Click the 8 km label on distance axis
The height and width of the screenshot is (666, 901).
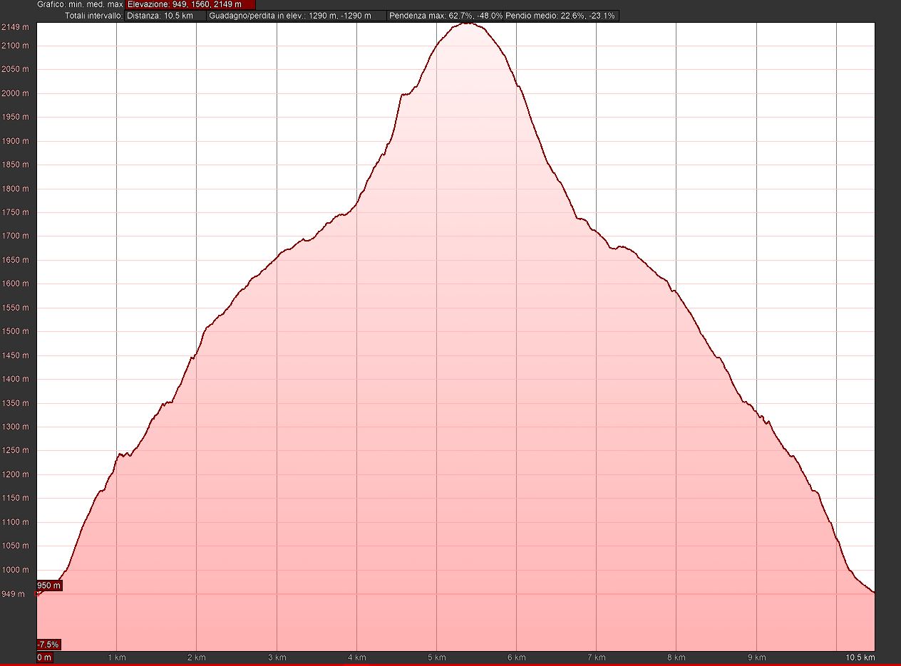[676, 657]
